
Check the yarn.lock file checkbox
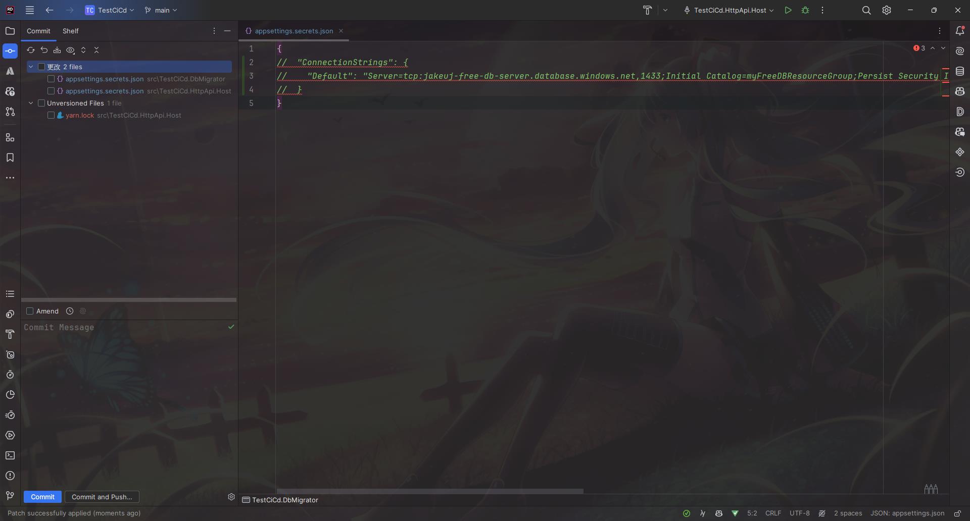pos(51,115)
